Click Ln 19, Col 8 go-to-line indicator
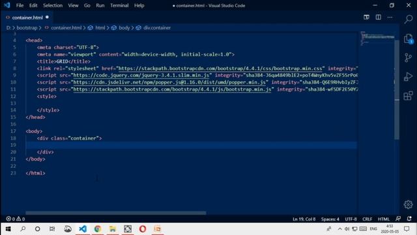The width and height of the screenshot is (417, 235). (x=304, y=219)
